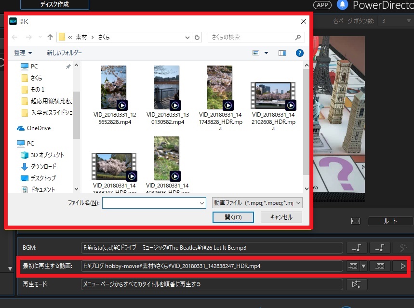Click the キャンセル button

pyautogui.click(x=281, y=217)
